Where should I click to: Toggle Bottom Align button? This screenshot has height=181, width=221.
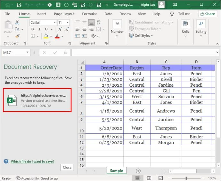click(91, 22)
